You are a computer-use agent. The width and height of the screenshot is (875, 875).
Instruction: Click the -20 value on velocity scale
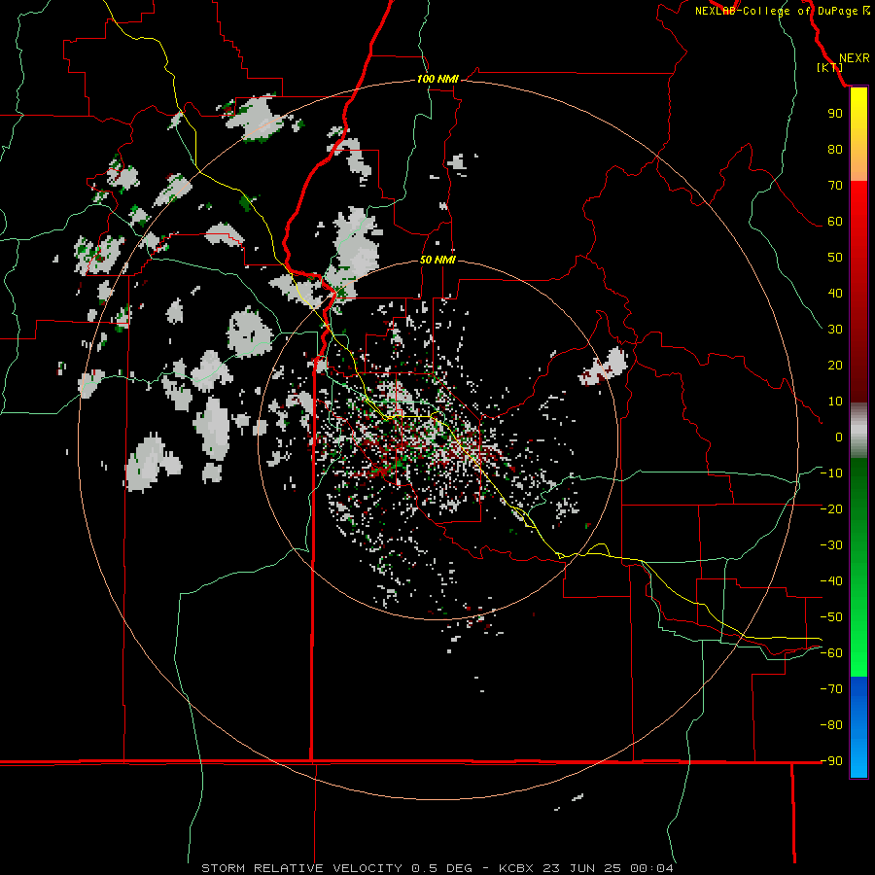(x=831, y=509)
